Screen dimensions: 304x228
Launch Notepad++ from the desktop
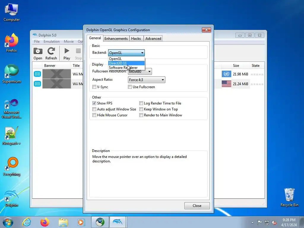click(12, 136)
